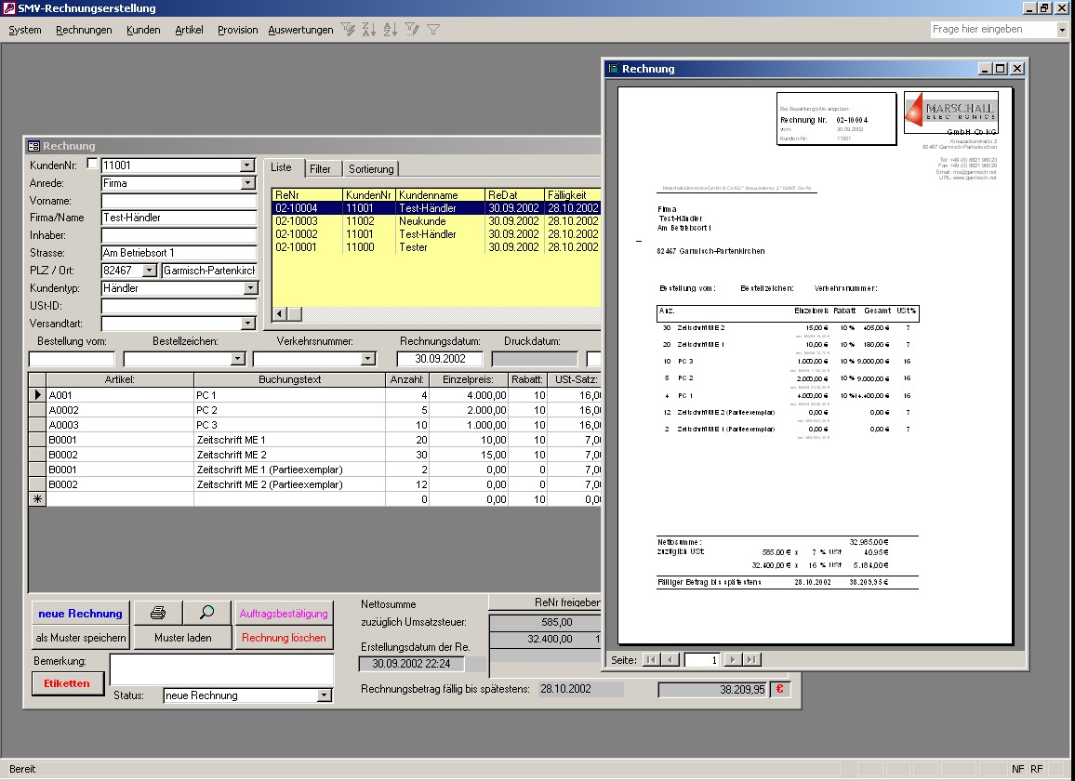Open the Bestellzeichen dropdown
Image resolution: width=1075 pixels, height=781 pixels.
tap(237, 359)
